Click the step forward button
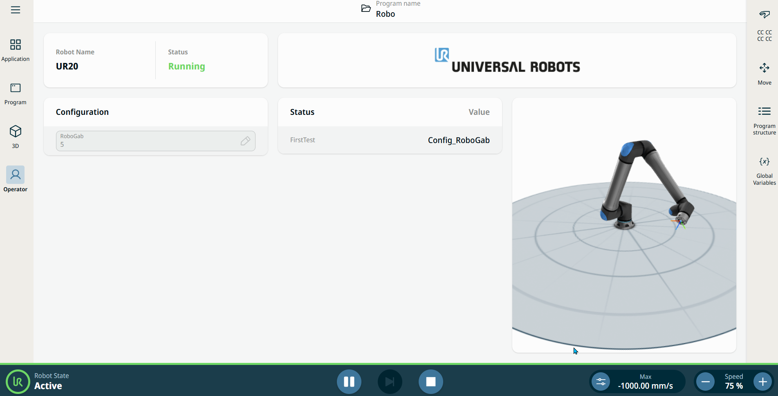This screenshot has height=396, width=778. [390, 382]
